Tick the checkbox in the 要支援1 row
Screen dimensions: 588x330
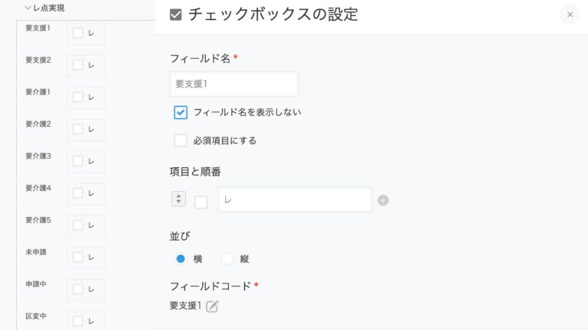(x=78, y=33)
